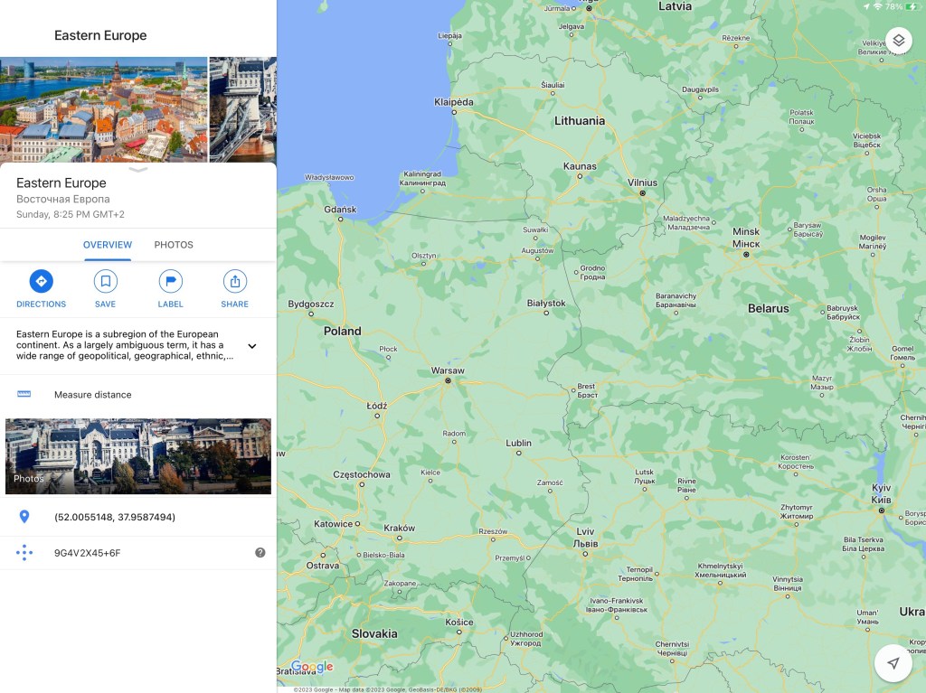Screen dimensions: 926x693
Task: Open the map layers button
Action: (898, 41)
